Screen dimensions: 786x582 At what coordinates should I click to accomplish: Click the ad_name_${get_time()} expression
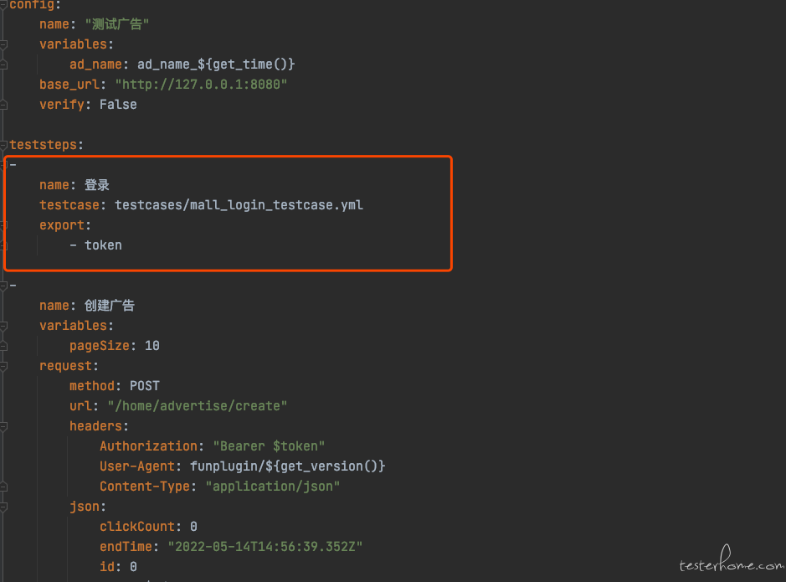coord(216,64)
